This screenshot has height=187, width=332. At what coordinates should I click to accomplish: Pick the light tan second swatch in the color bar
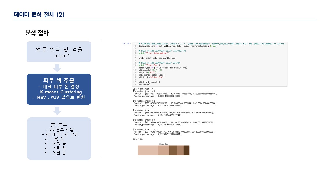click(x=164, y=150)
